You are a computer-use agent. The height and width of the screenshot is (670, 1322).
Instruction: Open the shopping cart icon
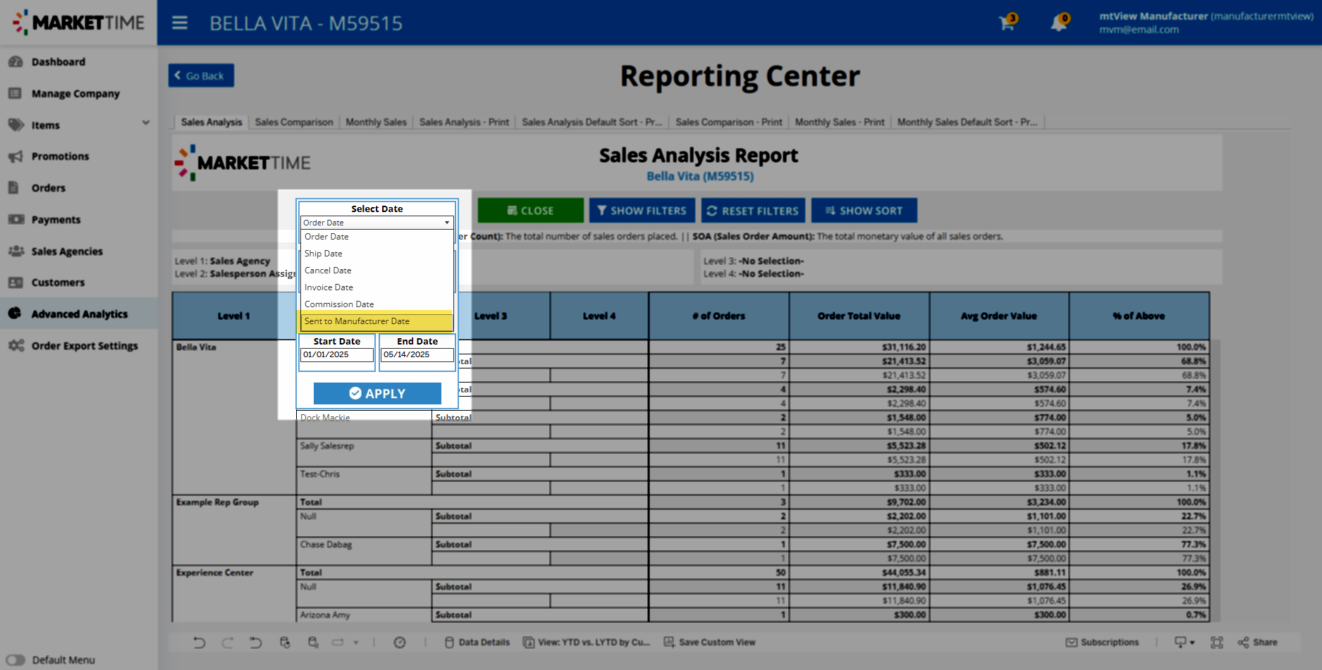[x=1007, y=22]
